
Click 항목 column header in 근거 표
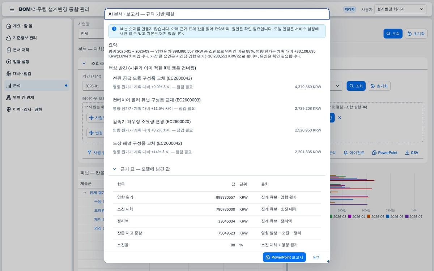tap(121, 184)
